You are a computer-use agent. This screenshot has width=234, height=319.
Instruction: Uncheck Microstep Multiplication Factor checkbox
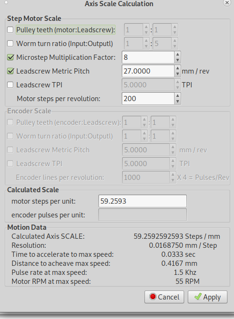click(10, 57)
